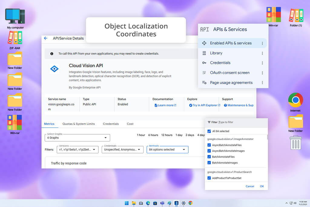Open Windows Start menu in taskbar
This screenshot has height=207, width=310.
[127, 203]
